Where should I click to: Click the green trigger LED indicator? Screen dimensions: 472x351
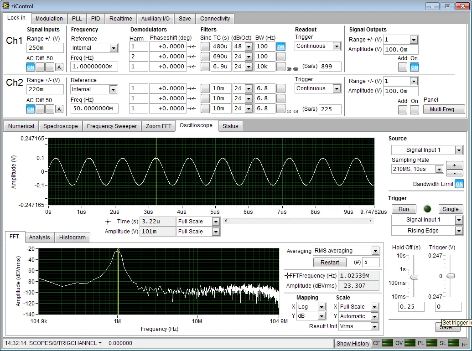click(427, 209)
